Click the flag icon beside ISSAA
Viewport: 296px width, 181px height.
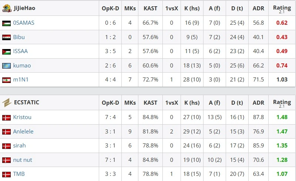pos(6,52)
